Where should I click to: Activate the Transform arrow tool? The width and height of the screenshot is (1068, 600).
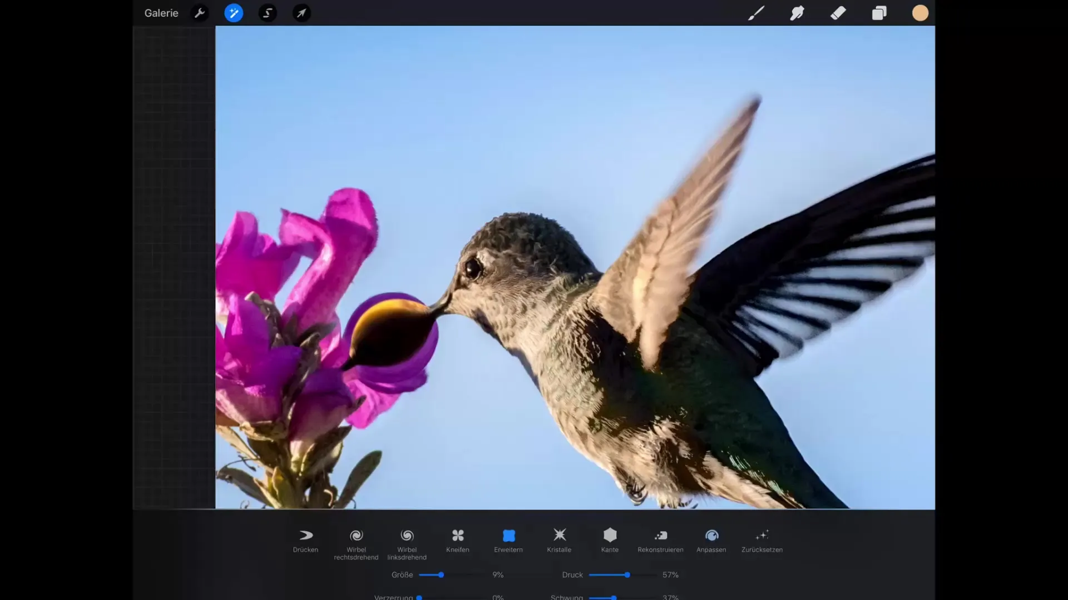click(x=301, y=13)
